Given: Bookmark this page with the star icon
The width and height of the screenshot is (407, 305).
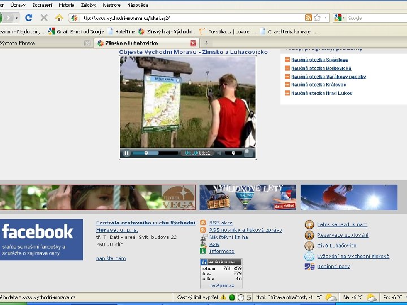Looking at the screenshot, I should click(317, 18).
